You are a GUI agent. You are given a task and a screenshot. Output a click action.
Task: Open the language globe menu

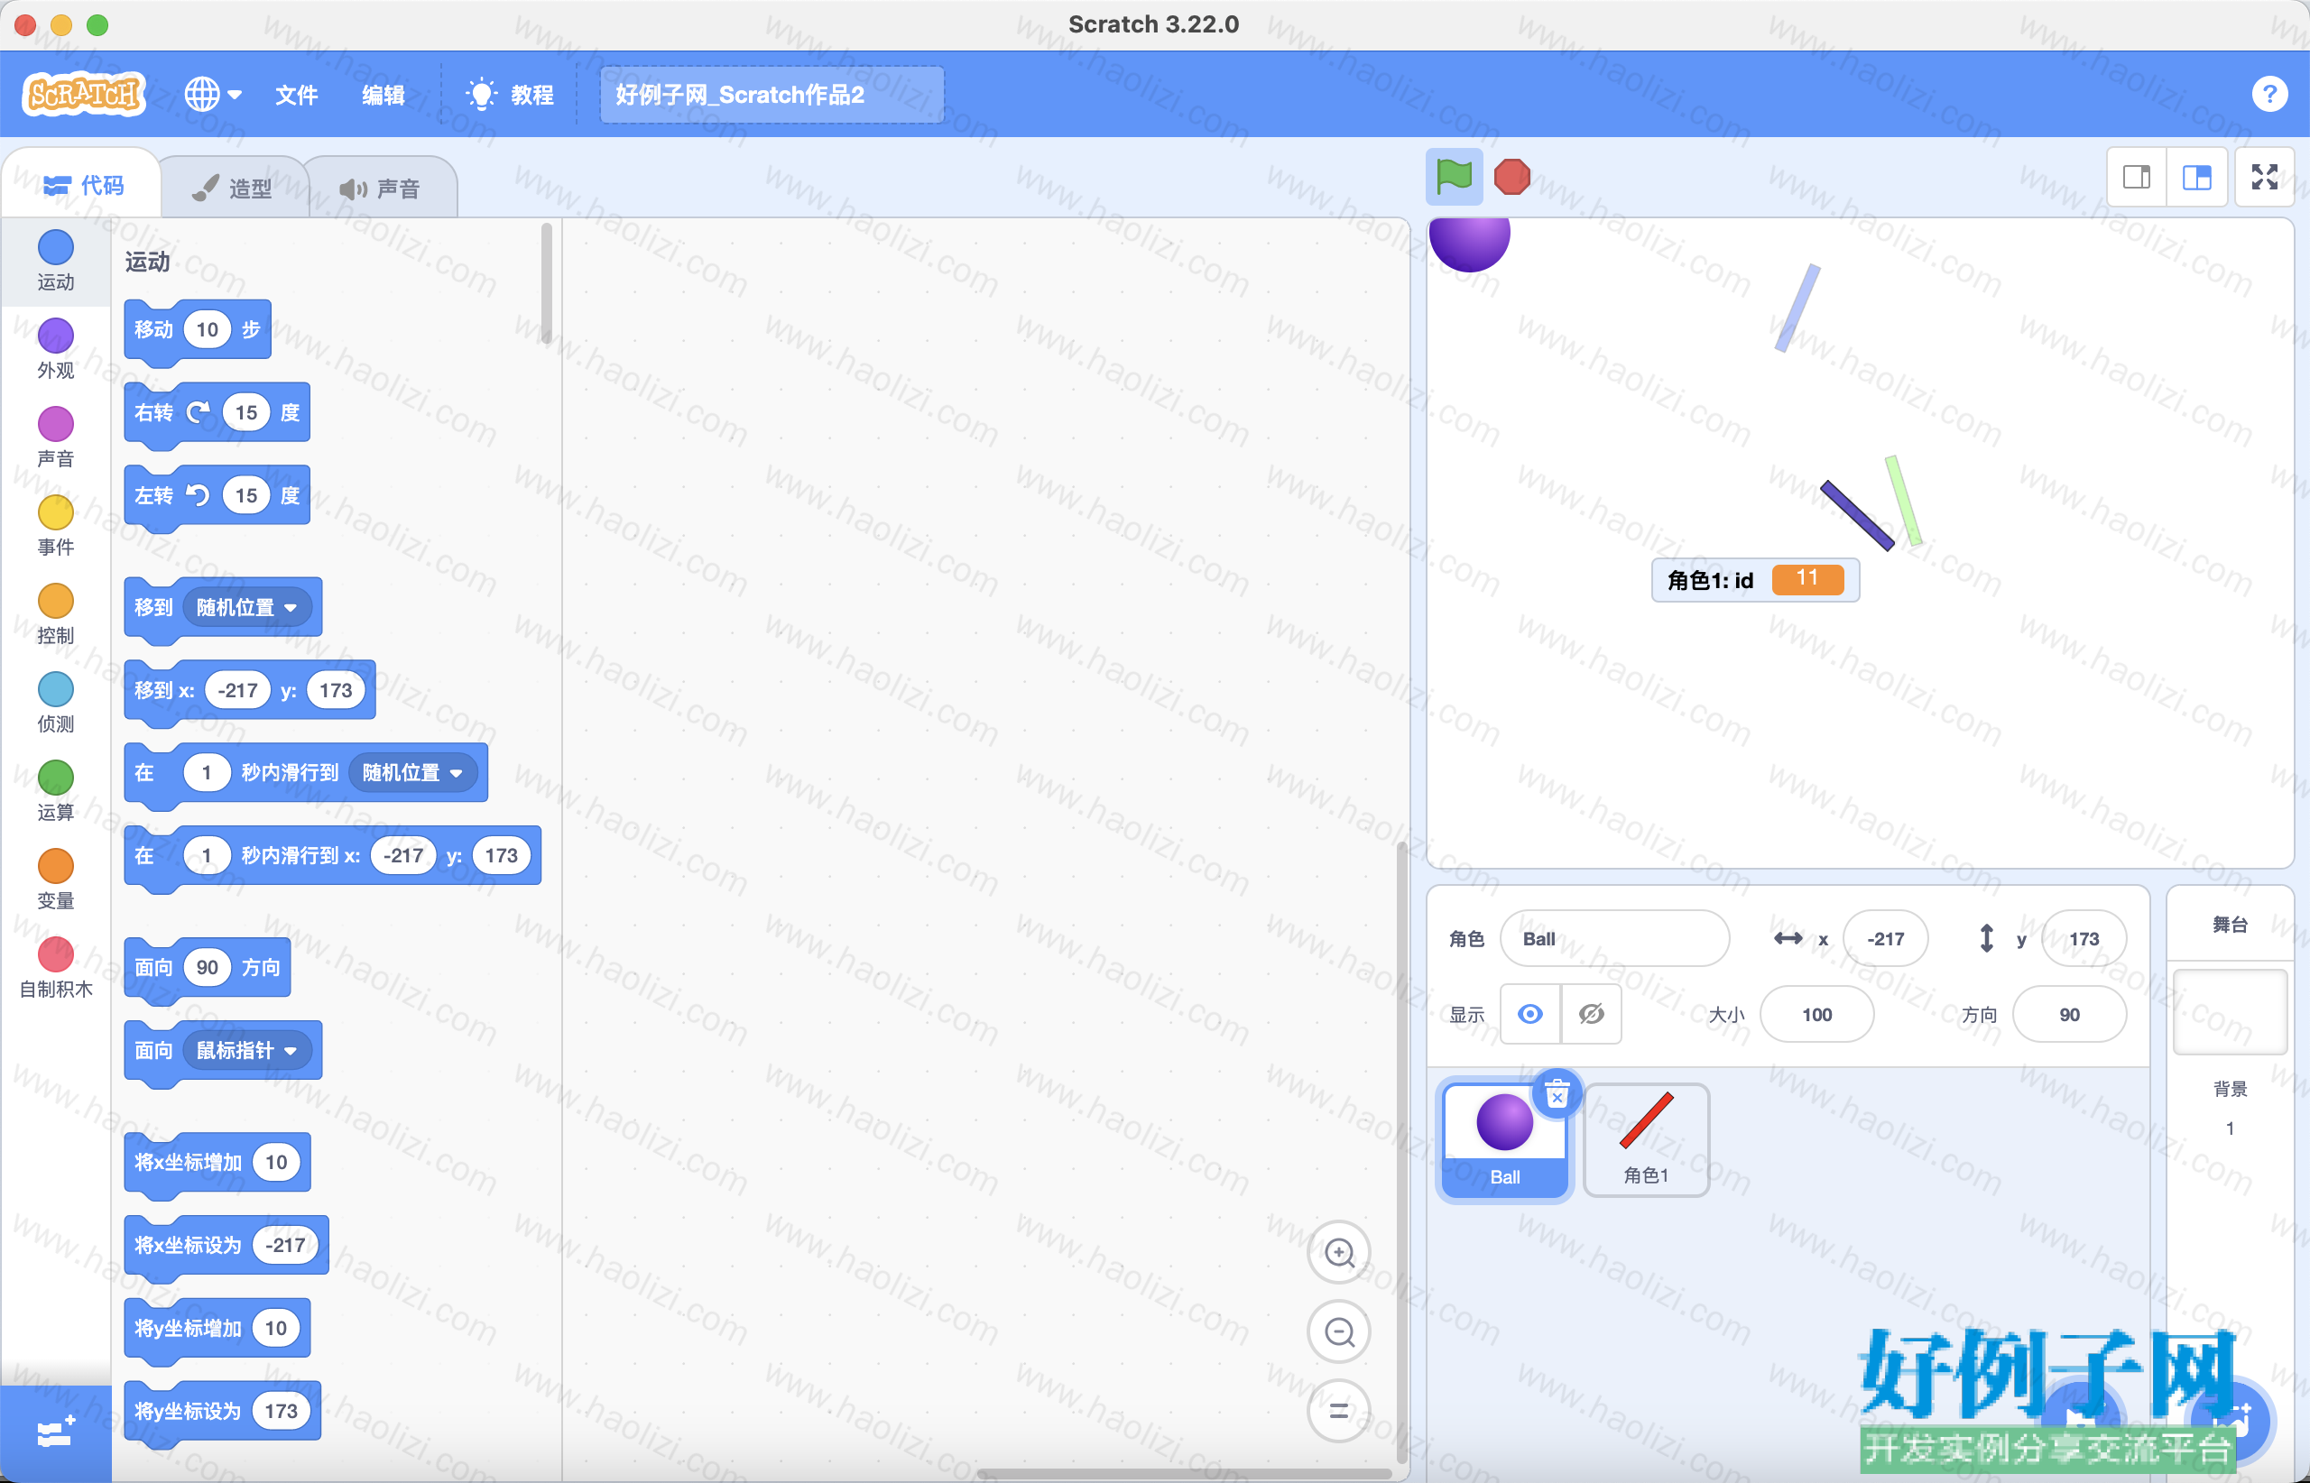pos(213,95)
